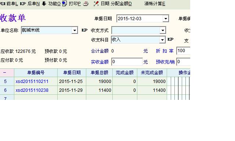Screen dimensions: 235x141
Task: Click the document icon beside 打印P
Action: point(65,4)
